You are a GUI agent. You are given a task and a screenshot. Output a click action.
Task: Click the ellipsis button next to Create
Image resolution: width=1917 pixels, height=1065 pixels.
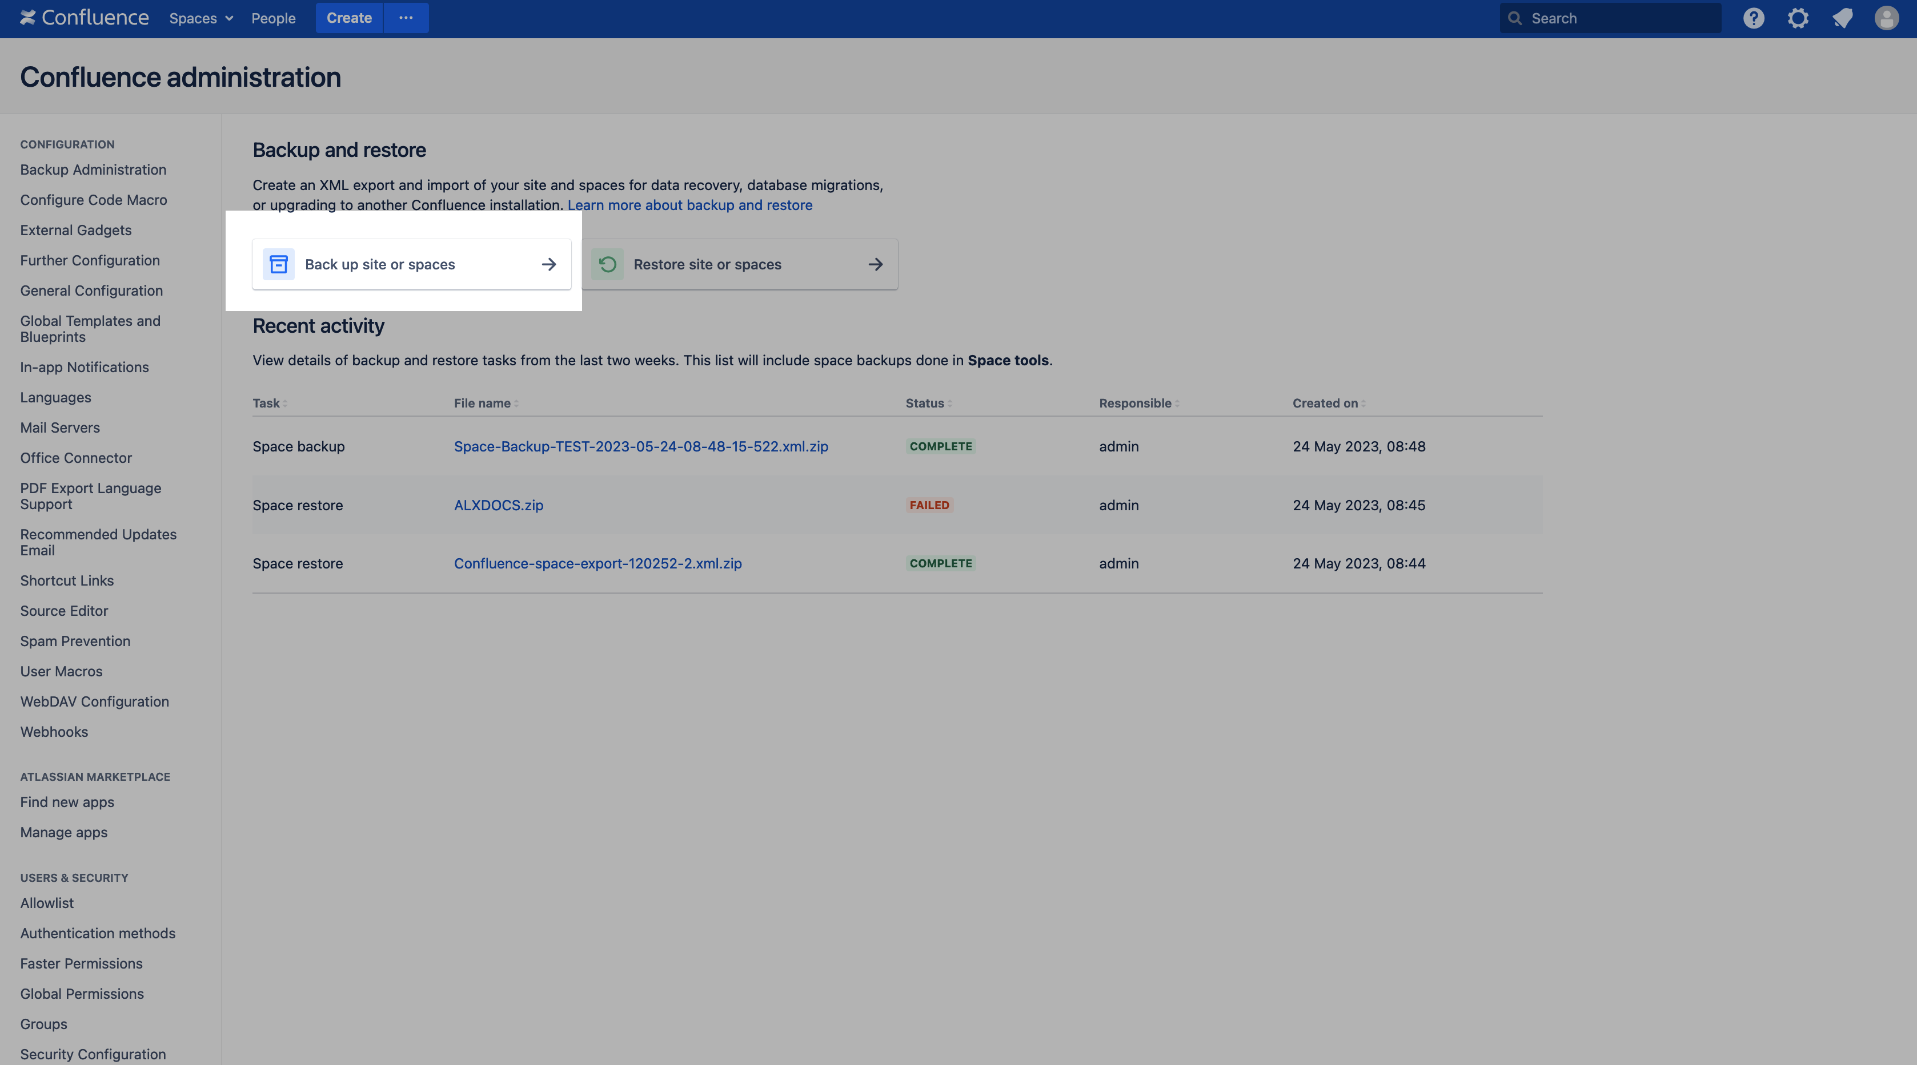[406, 18]
